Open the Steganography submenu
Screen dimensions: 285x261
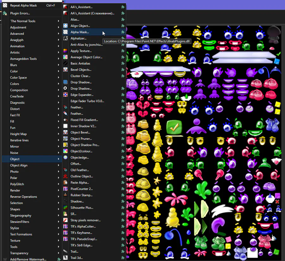(32, 215)
